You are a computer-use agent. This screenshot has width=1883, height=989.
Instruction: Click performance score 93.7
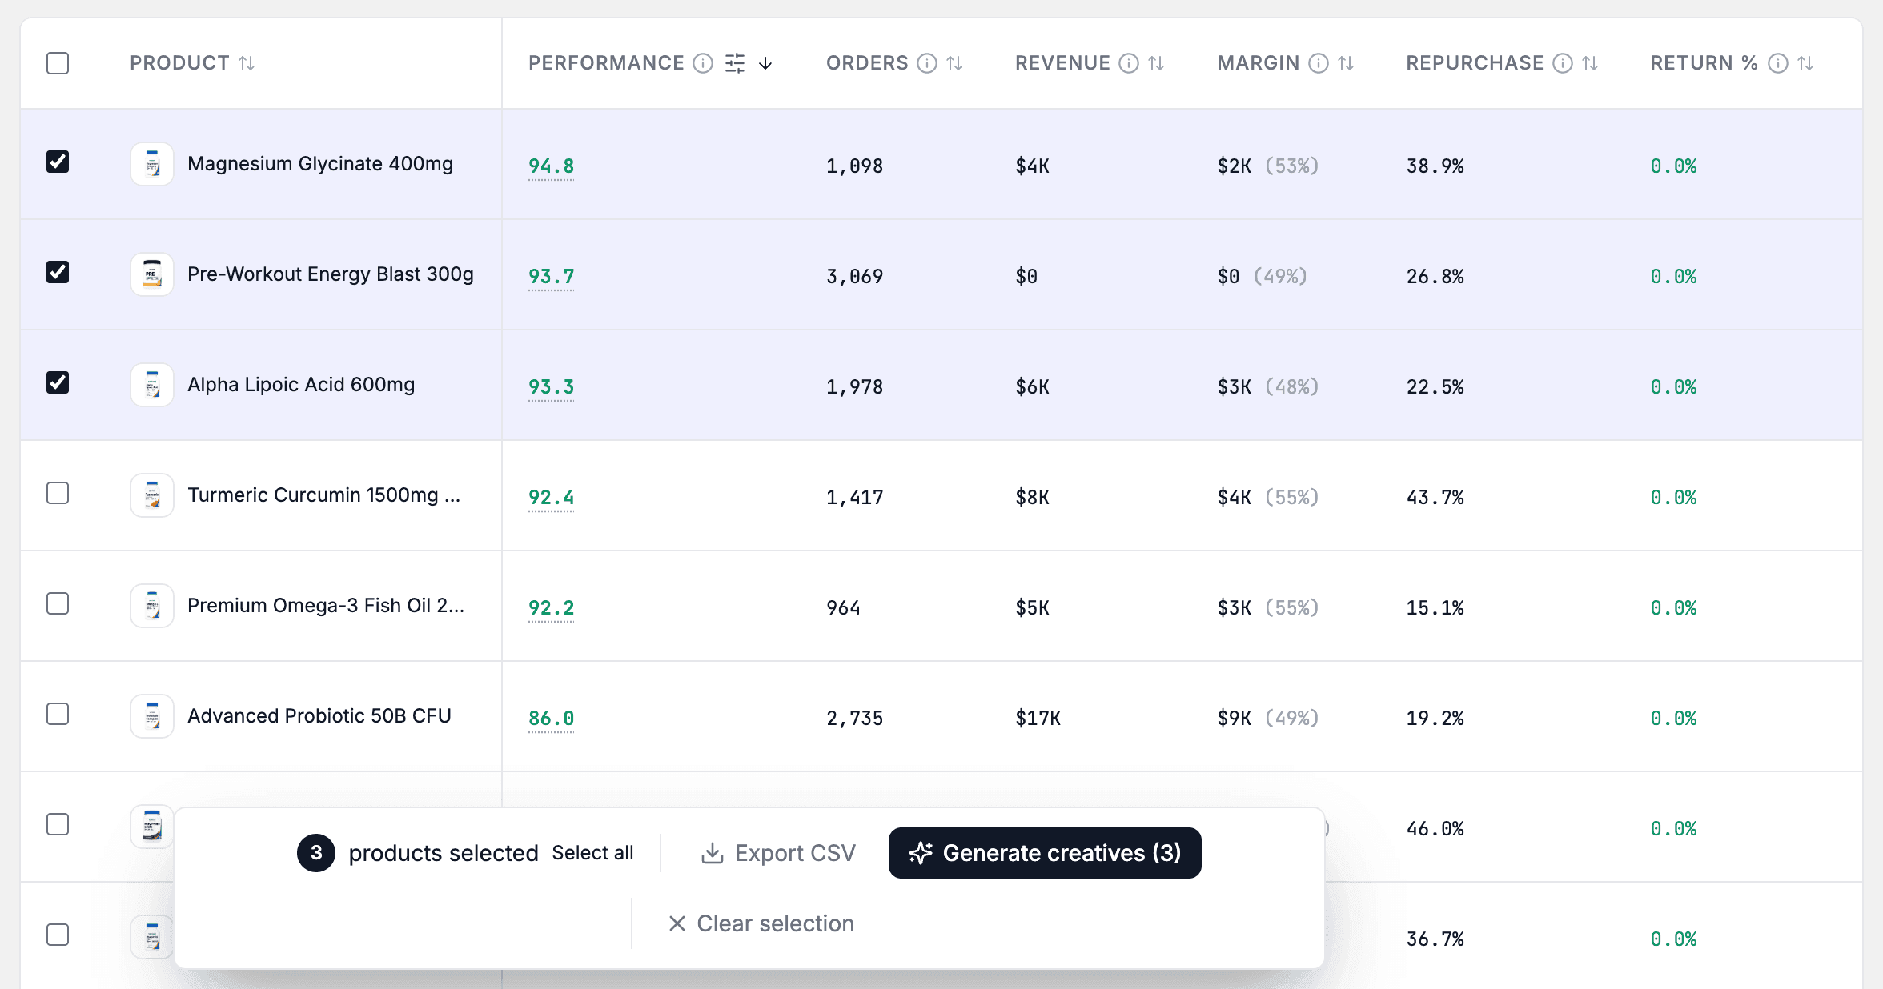click(x=551, y=277)
